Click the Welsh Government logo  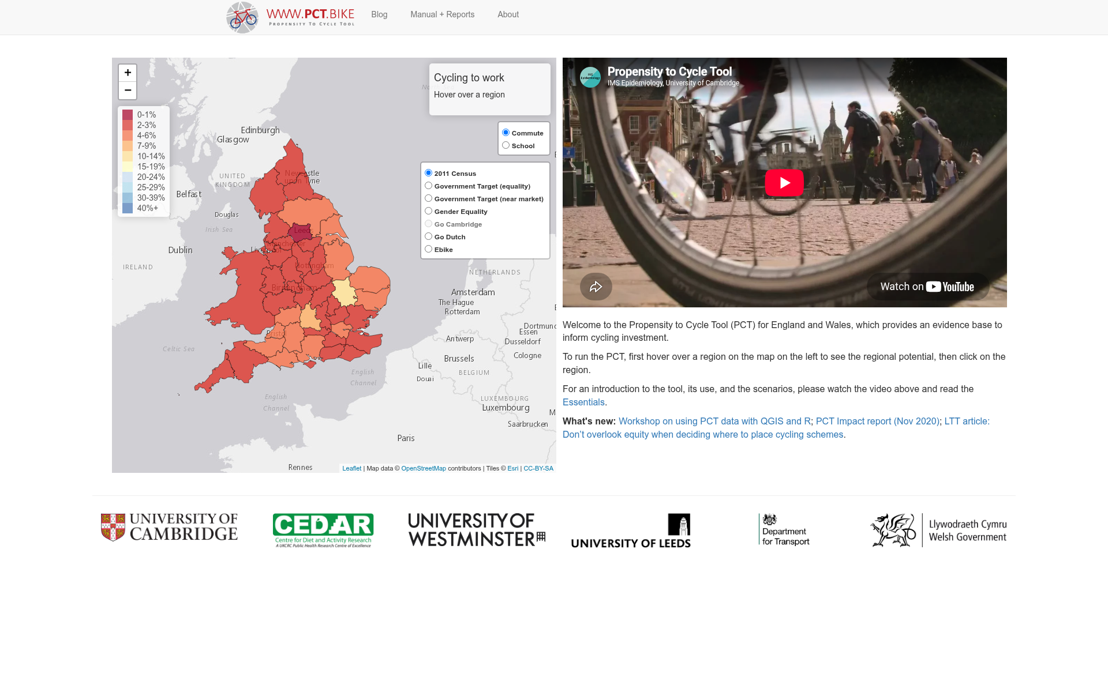(938, 530)
